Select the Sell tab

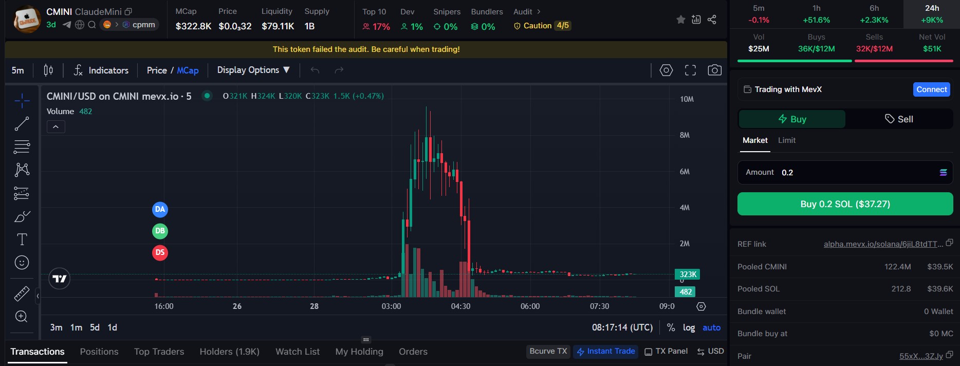click(x=899, y=119)
